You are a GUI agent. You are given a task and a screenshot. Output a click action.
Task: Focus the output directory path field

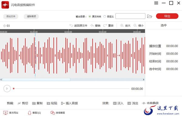pyautogui.click(x=130, y=16)
